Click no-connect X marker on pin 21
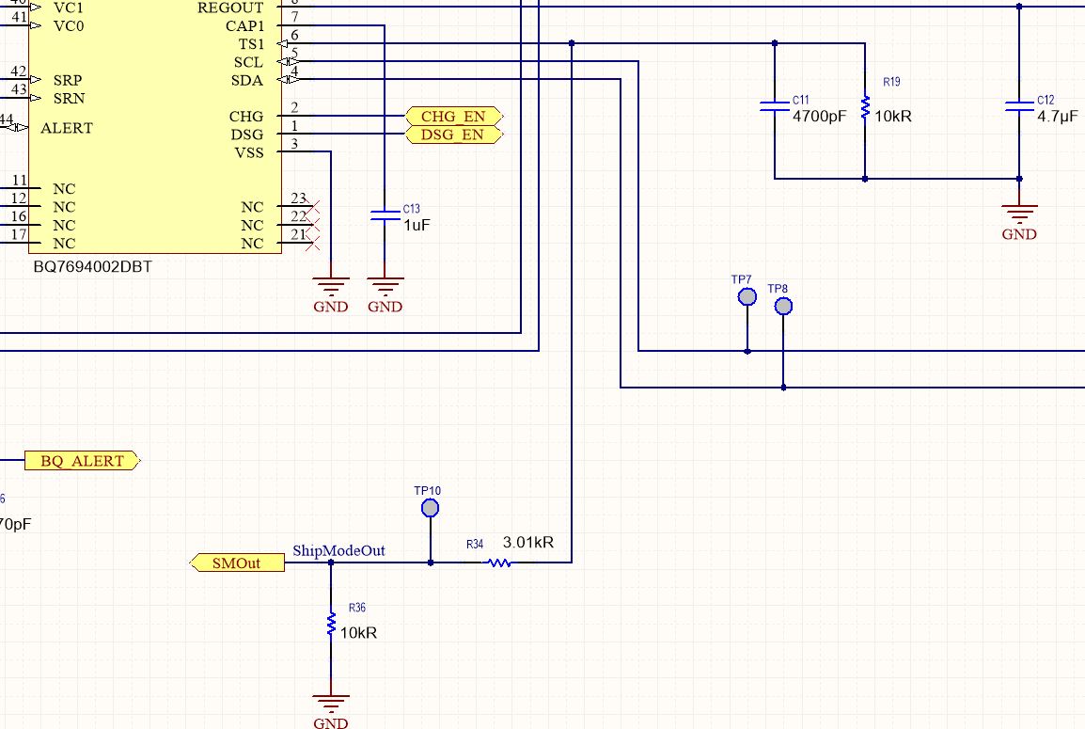Screen dimensions: 1085x729 coord(313,243)
